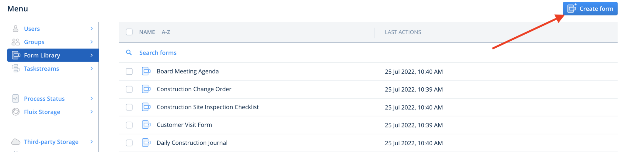Click the search magnifier icon
The image size is (623, 152).
(x=129, y=52)
